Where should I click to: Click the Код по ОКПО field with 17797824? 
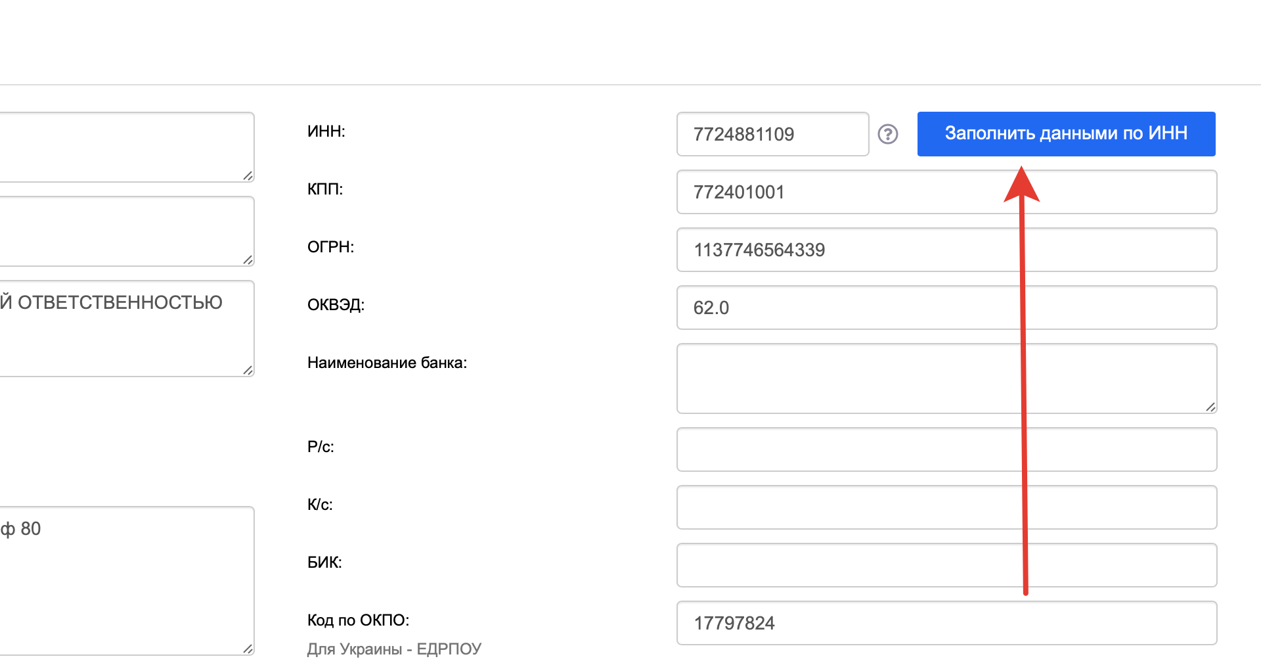pyautogui.click(x=946, y=623)
